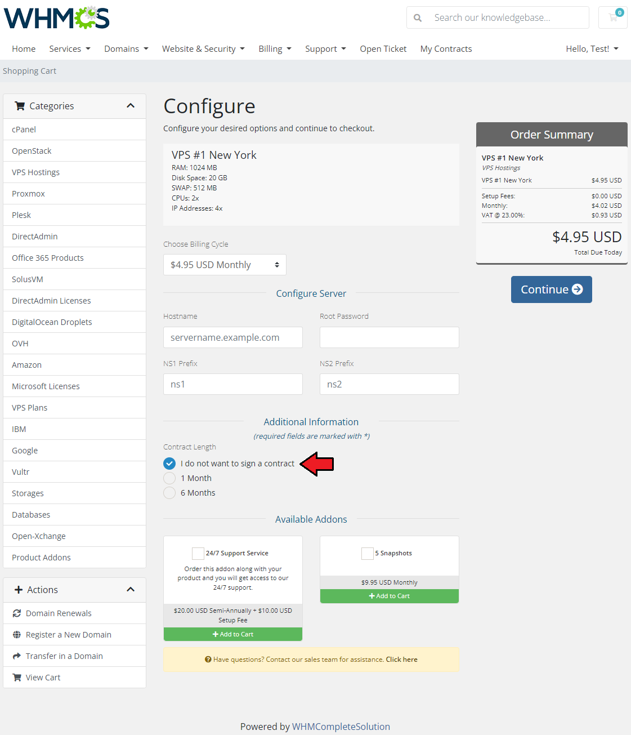
Task: Add 24/7 Support Service to cart
Action: pos(233,634)
